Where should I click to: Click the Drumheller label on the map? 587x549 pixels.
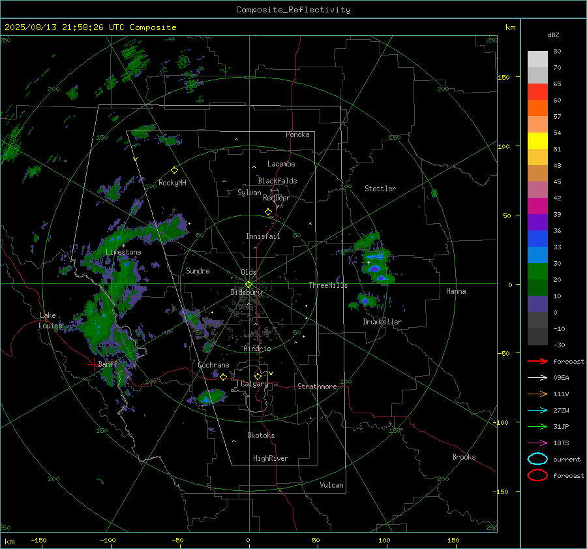(382, 322)
